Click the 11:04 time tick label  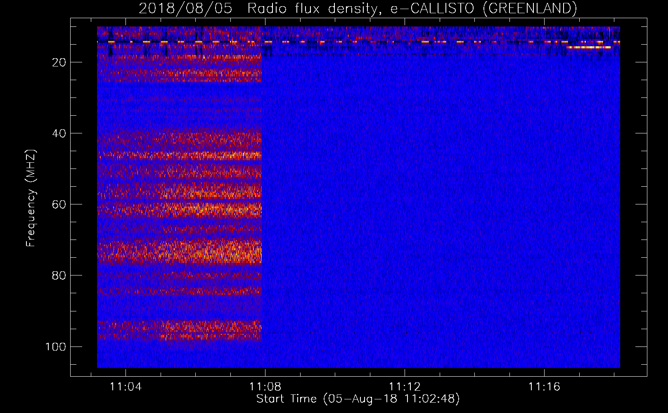126,387
